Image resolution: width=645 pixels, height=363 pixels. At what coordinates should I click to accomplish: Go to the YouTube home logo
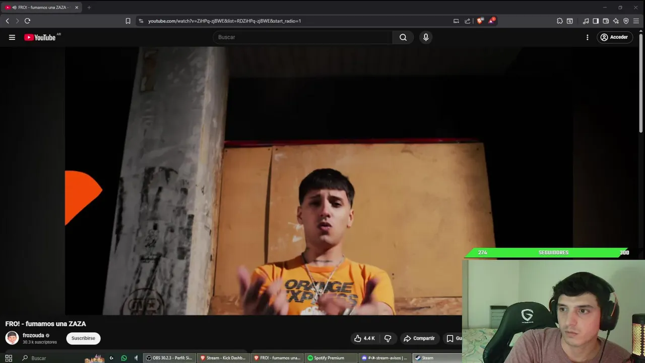coord(40,37)
